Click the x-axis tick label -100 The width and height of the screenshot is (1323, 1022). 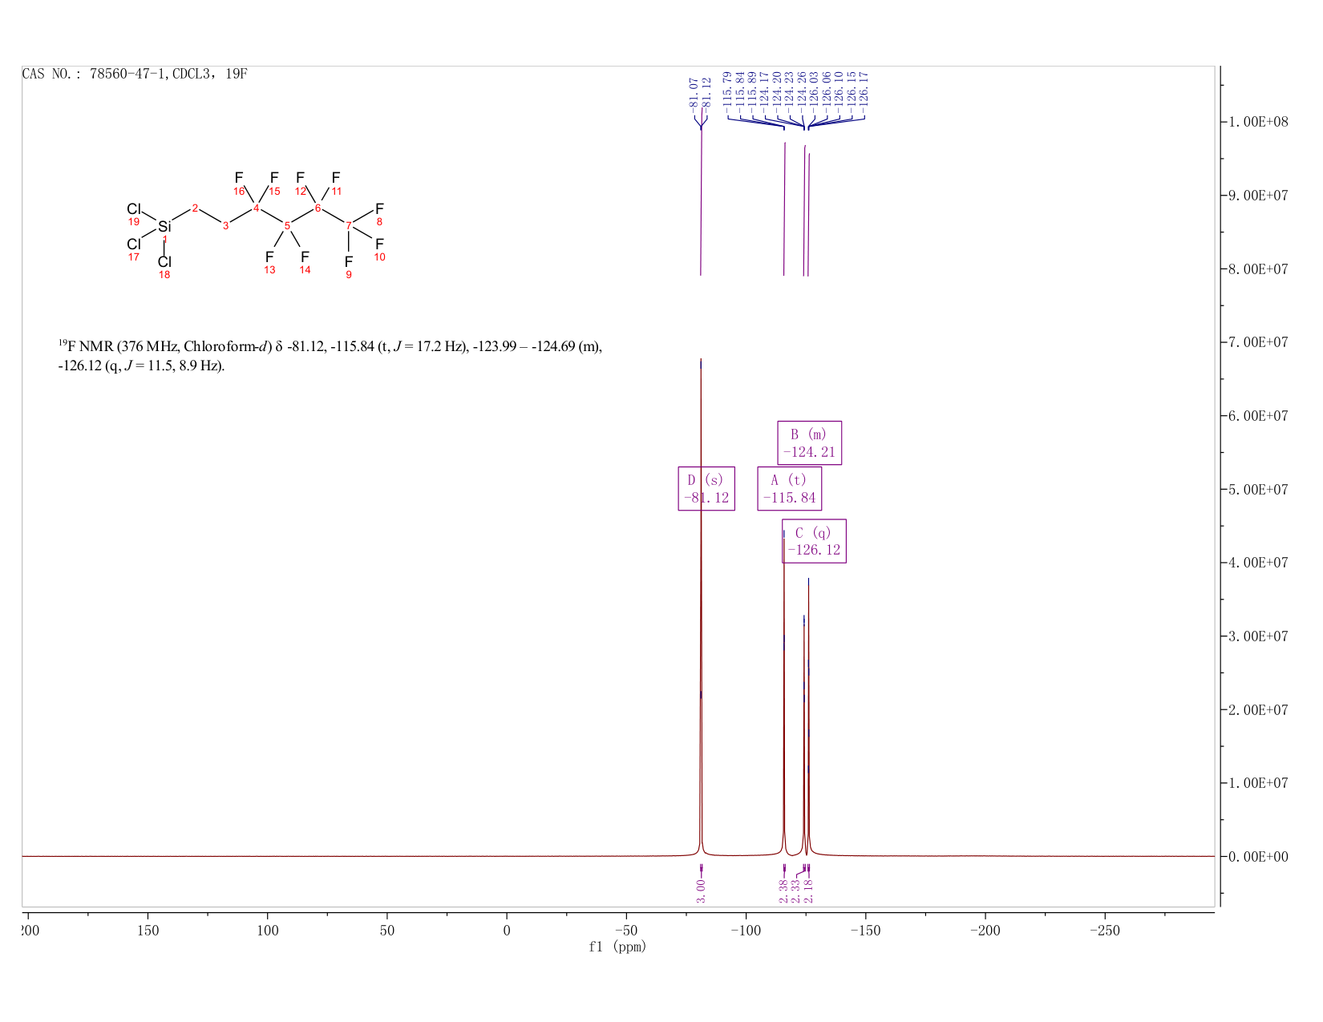746,931
